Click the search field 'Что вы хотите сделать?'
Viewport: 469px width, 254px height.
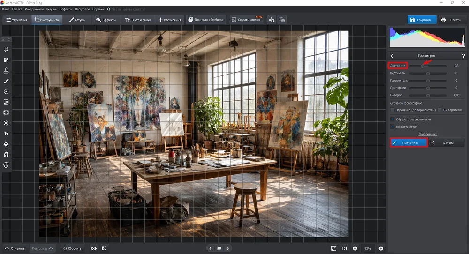(x=129, y=9)
